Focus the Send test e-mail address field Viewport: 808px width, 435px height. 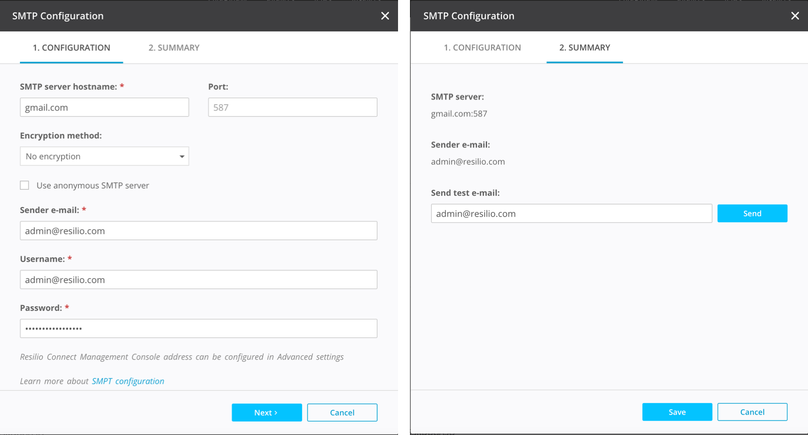click(571, 214)
